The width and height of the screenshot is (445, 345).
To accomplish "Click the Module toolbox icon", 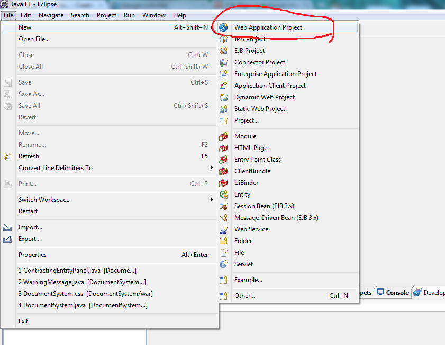I will coord(223,136).
